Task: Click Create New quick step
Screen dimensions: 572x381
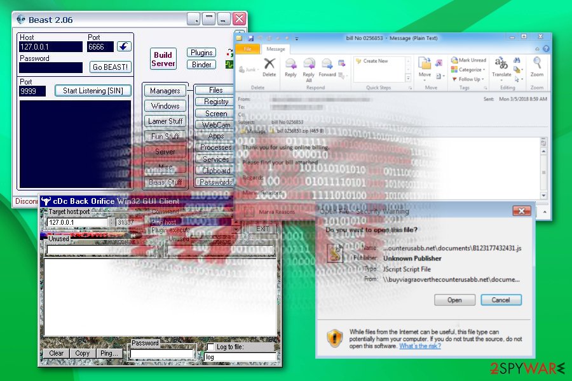Action: (372, 61)
